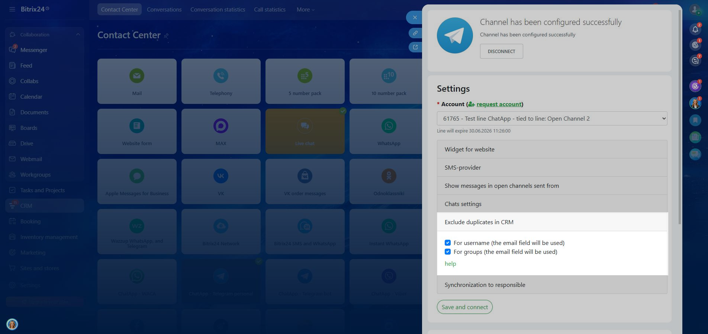Image resolution: width=708 pixels, height=334 pixels.
Task: Click the Mail channel icon
Action: click(137, 76)
